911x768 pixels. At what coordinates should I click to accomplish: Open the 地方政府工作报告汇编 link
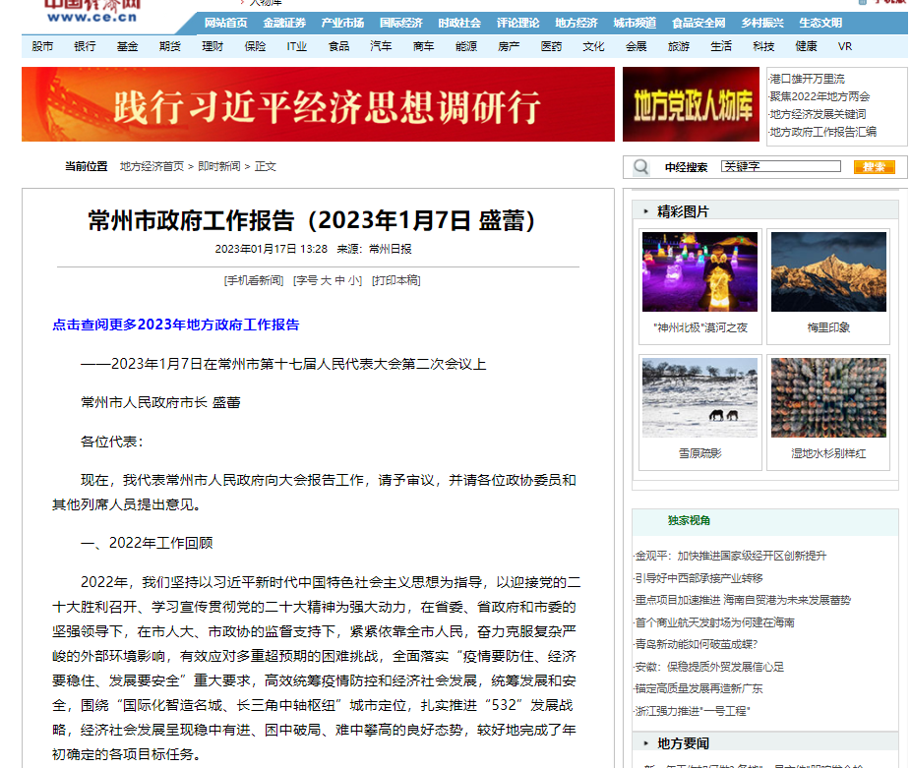822,132
